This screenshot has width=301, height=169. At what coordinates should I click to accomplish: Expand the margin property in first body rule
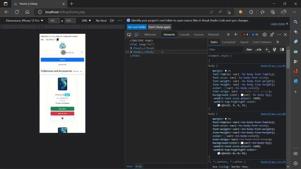(226, 71)
